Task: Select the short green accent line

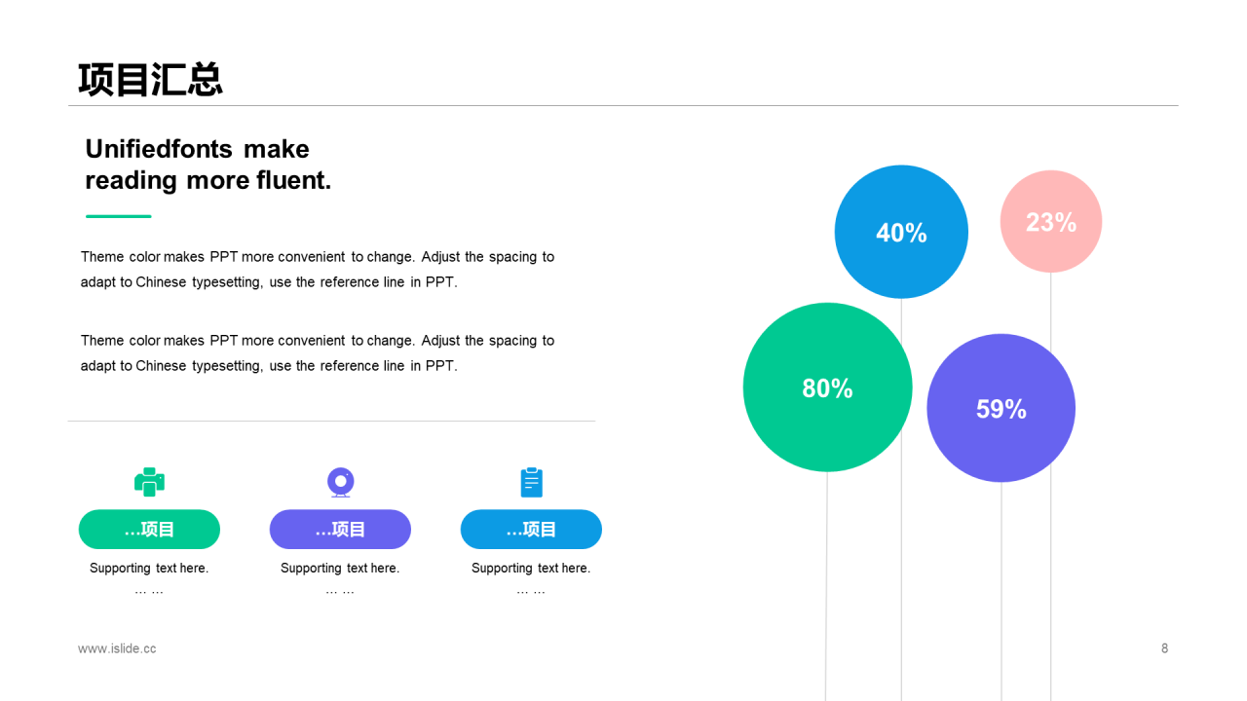Action: (119, 216)
